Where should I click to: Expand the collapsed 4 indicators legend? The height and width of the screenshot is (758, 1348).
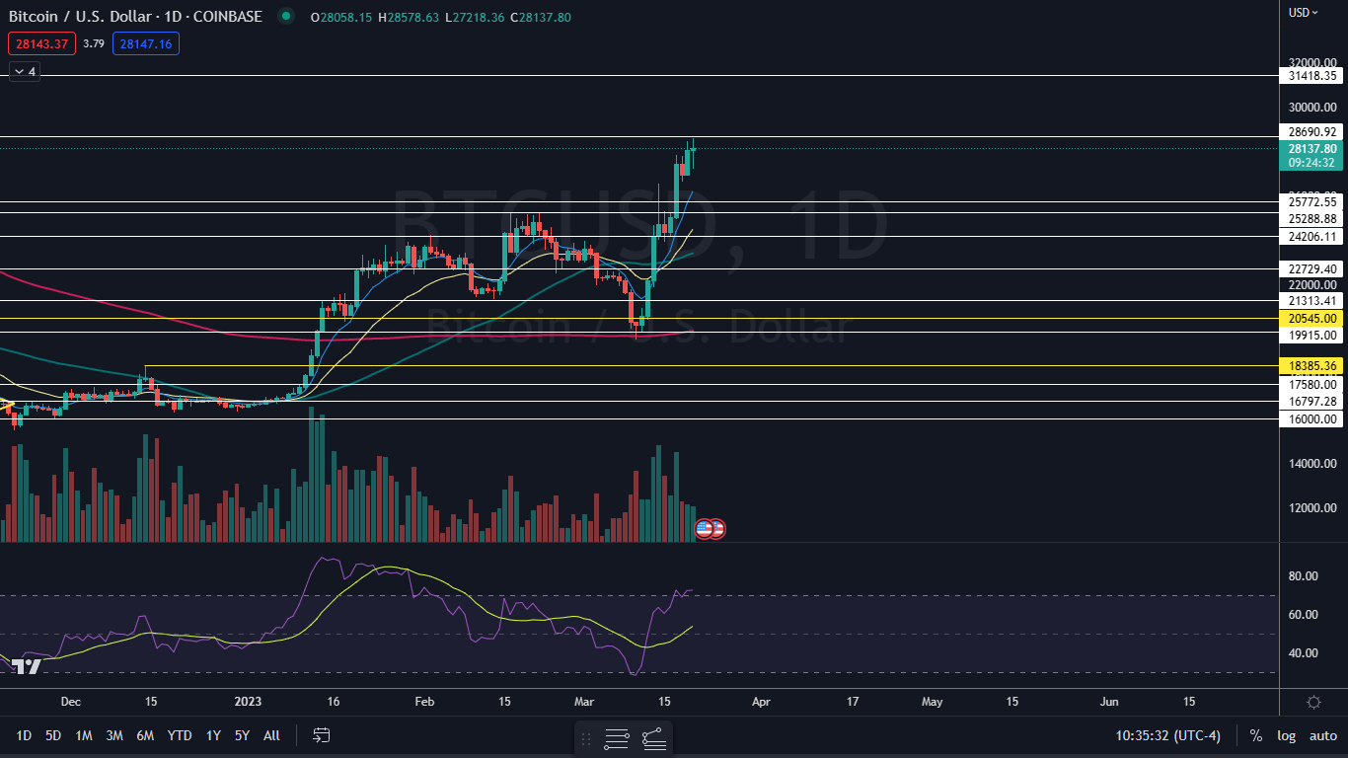pyautogui.click(x=24, y=71)
